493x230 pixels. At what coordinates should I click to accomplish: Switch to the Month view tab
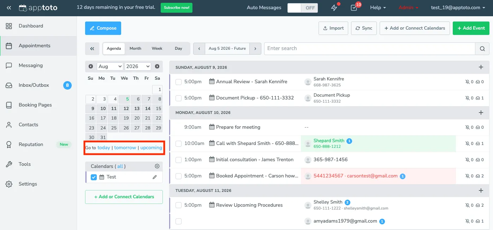[135, 49]
